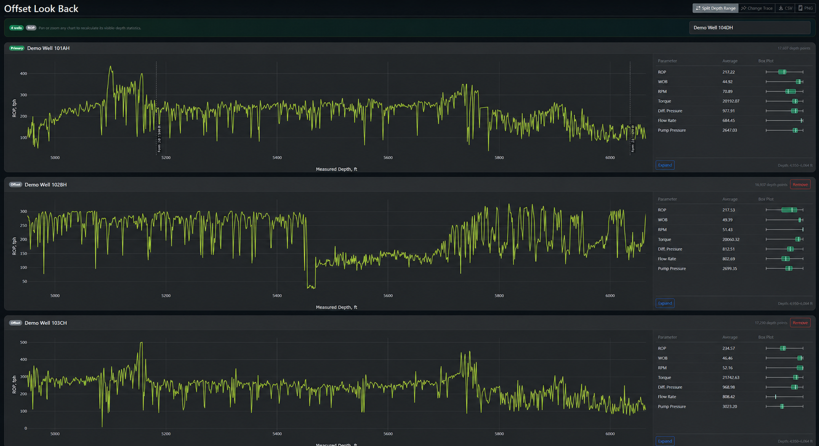Image resolution: width=819 pixels, height=446 pixels.
Task: Click the Box Plot column header for Well 103CH
Action: pyautogui.click(x=766, y=337)
